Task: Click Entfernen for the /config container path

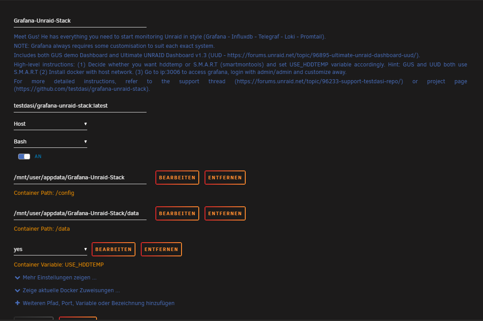Action: (x=225, y=178)
